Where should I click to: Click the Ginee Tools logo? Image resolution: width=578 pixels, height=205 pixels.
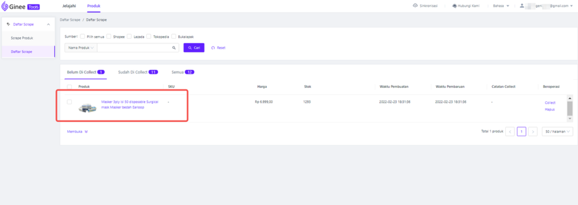tap(21, 6)
